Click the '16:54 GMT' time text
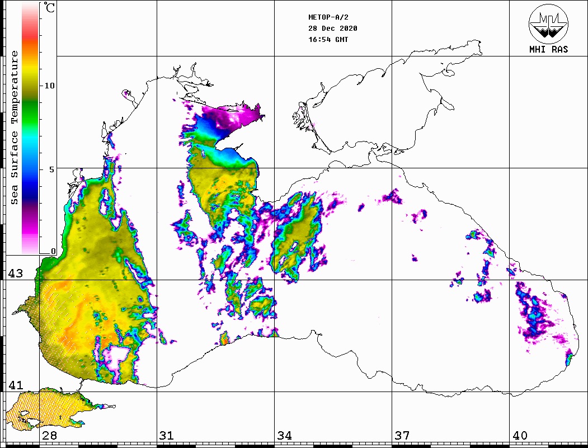The height and width of the screenshot is (448, 588). click(328, 39)
